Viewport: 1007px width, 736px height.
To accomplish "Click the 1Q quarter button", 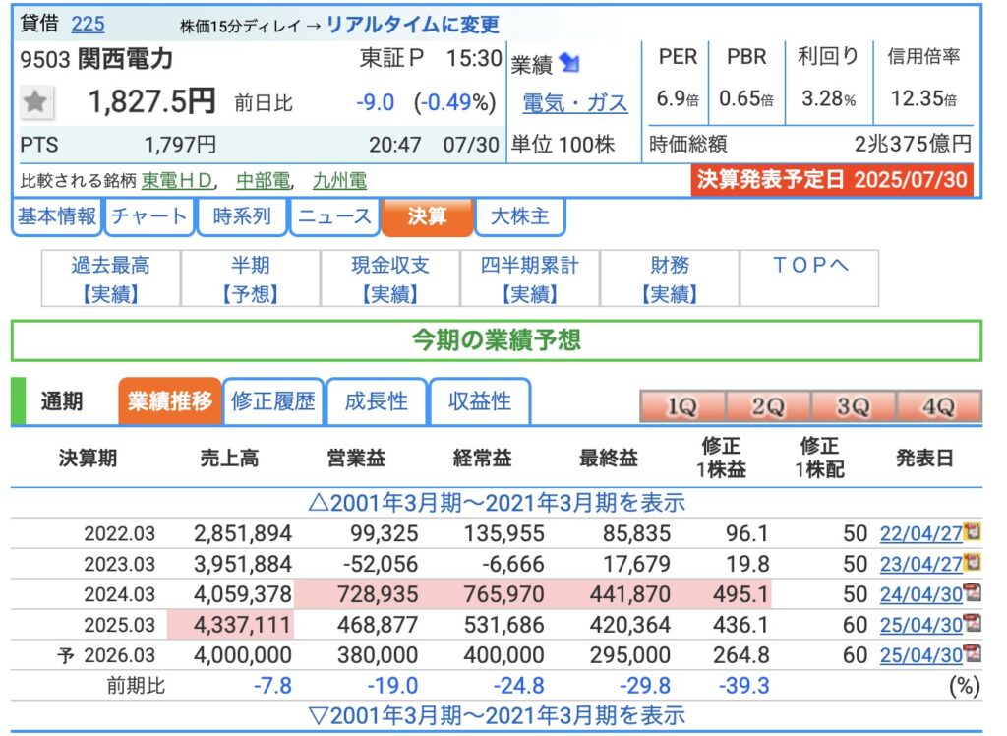I will pos(682,406).
